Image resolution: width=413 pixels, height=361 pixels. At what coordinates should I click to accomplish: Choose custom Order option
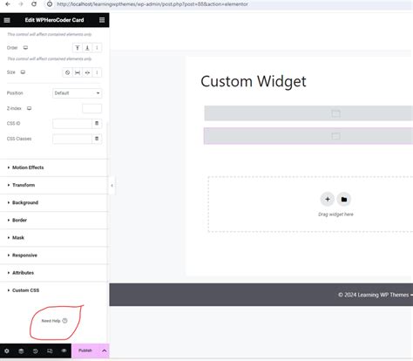[97, 48]
